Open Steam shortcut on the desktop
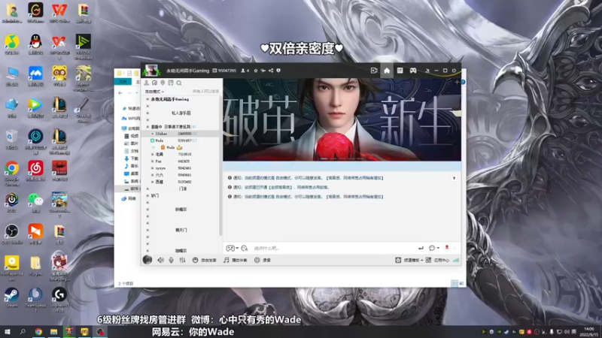Viewport: 602px width, 338px height. (11, 297)
